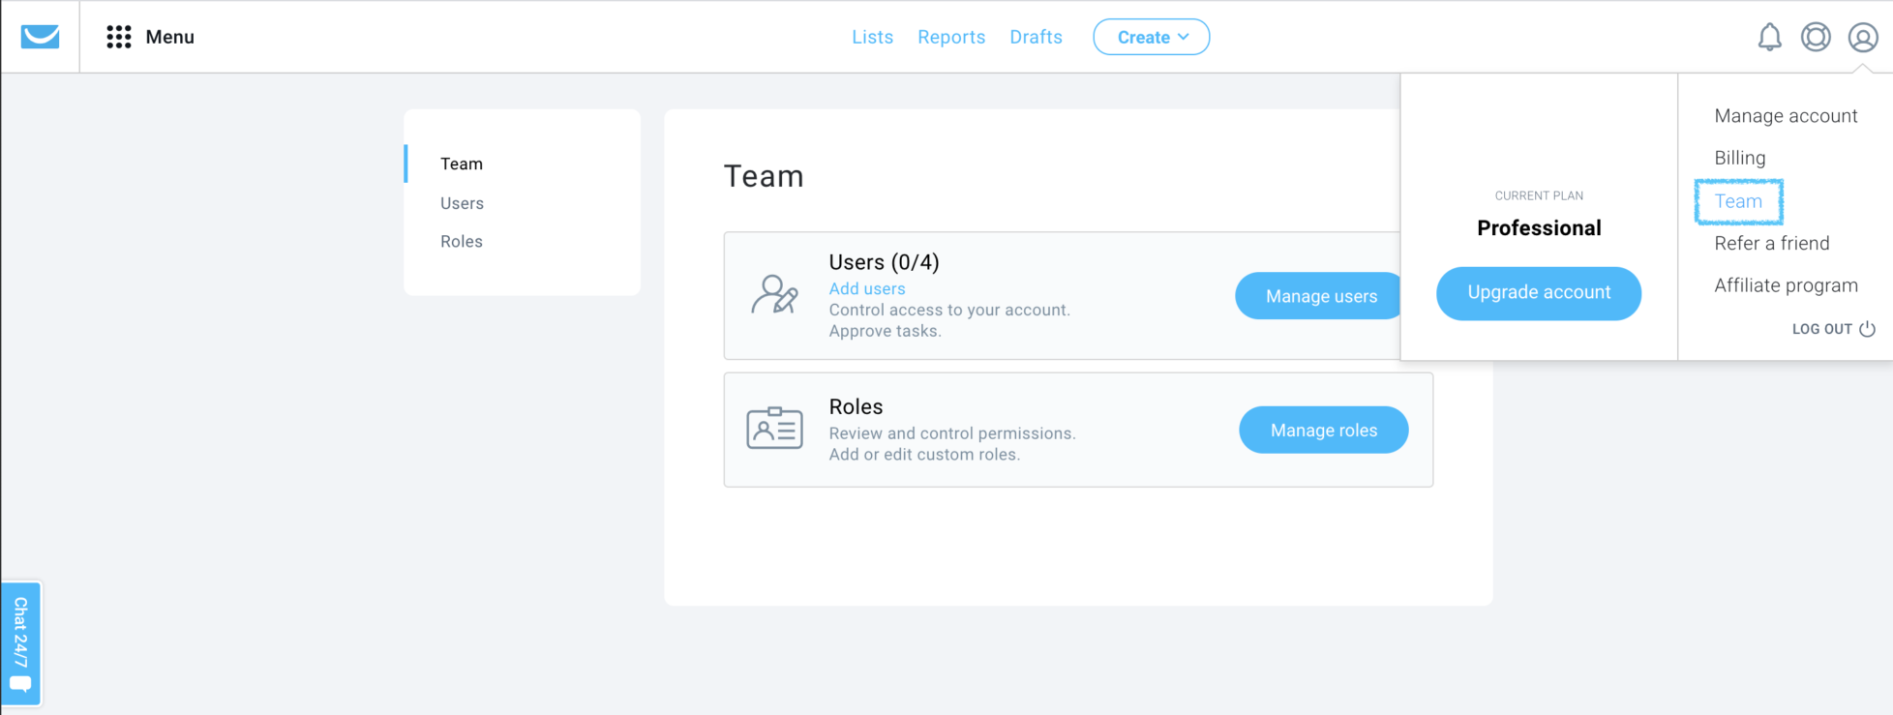The image size is (1893, 715).
Task: Click the Roles card heading
Action: tap(856, 406)
